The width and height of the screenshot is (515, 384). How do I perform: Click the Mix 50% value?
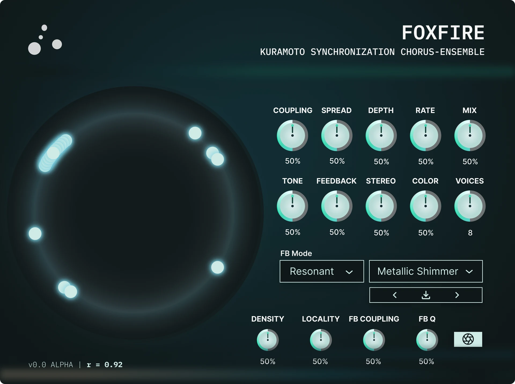(x=470, y=162)
